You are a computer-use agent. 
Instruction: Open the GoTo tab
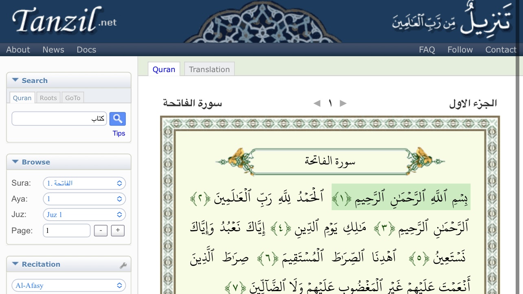click(73, 98)
